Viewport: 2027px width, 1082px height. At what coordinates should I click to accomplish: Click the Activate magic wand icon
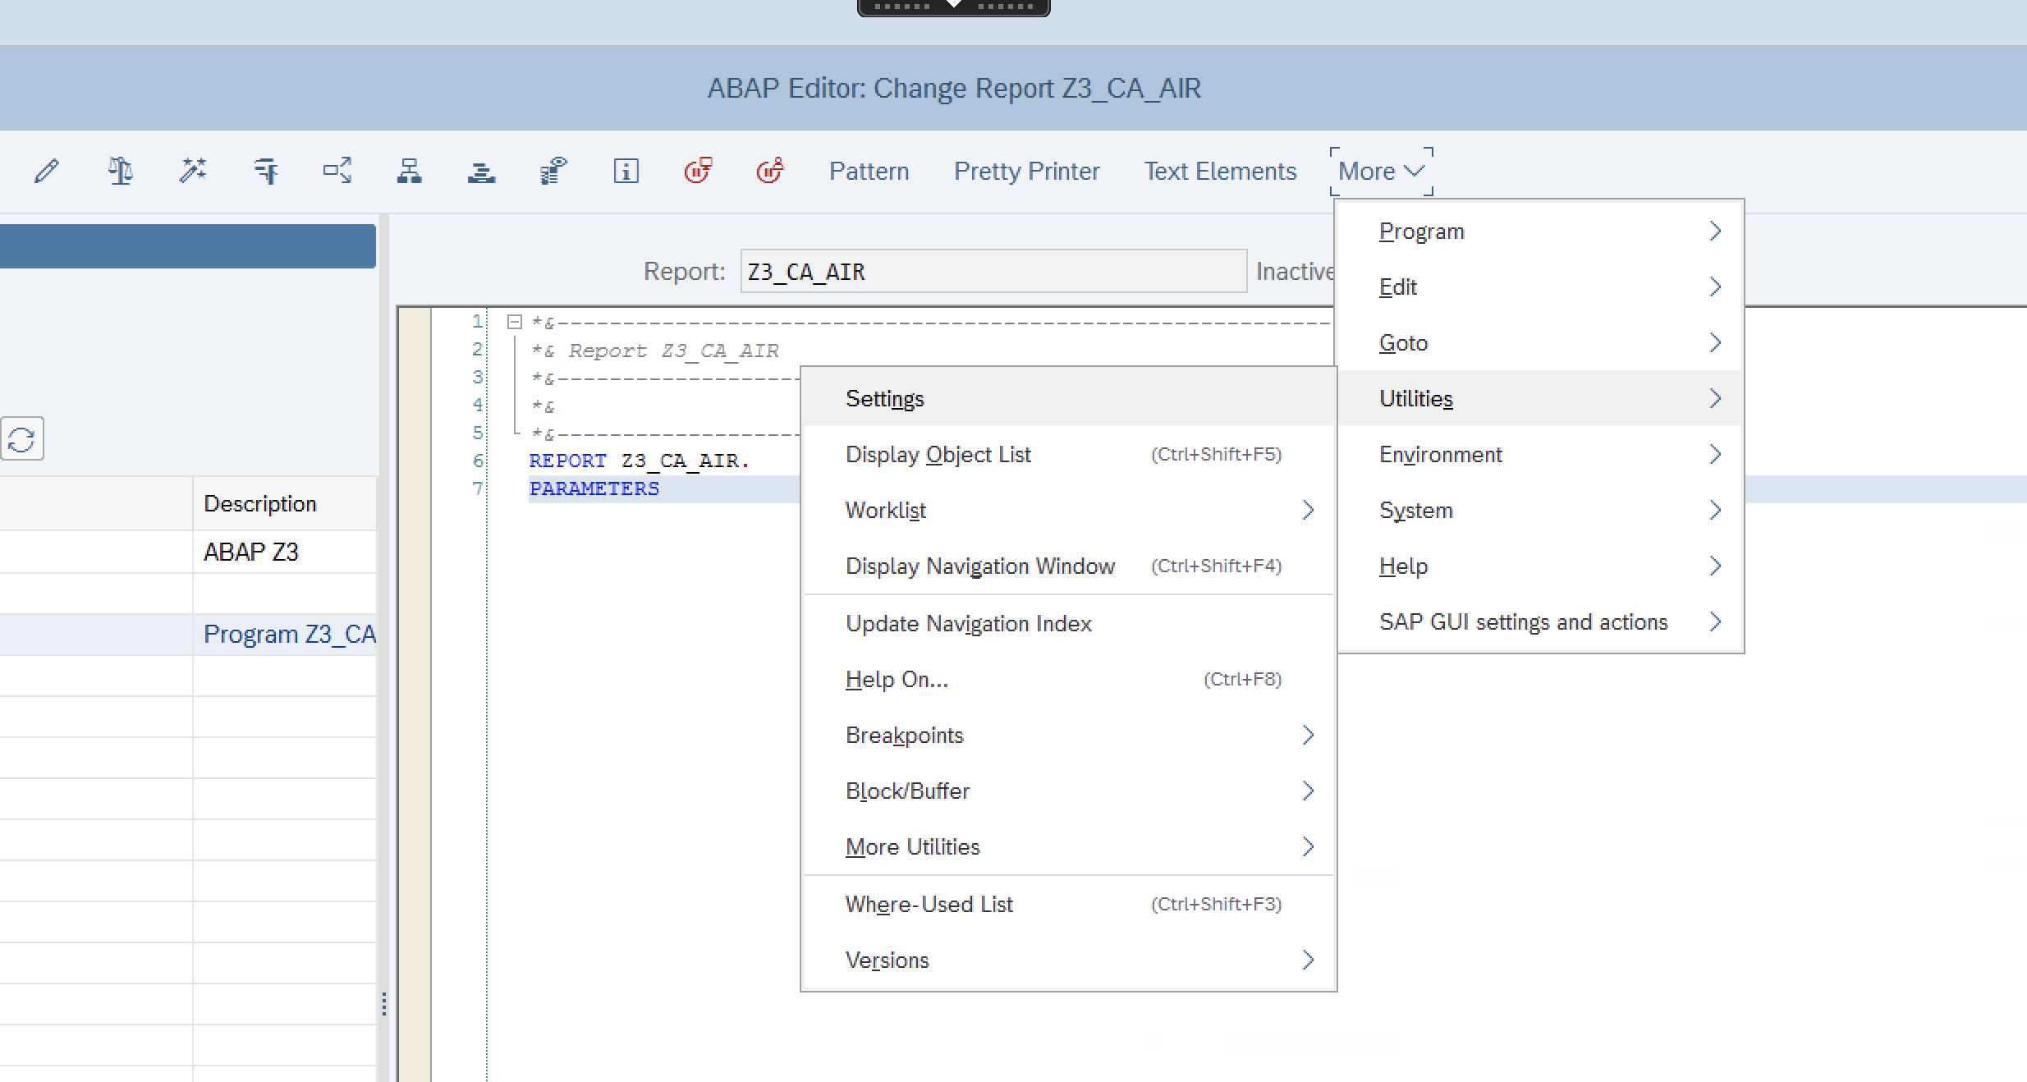point(192,171)
